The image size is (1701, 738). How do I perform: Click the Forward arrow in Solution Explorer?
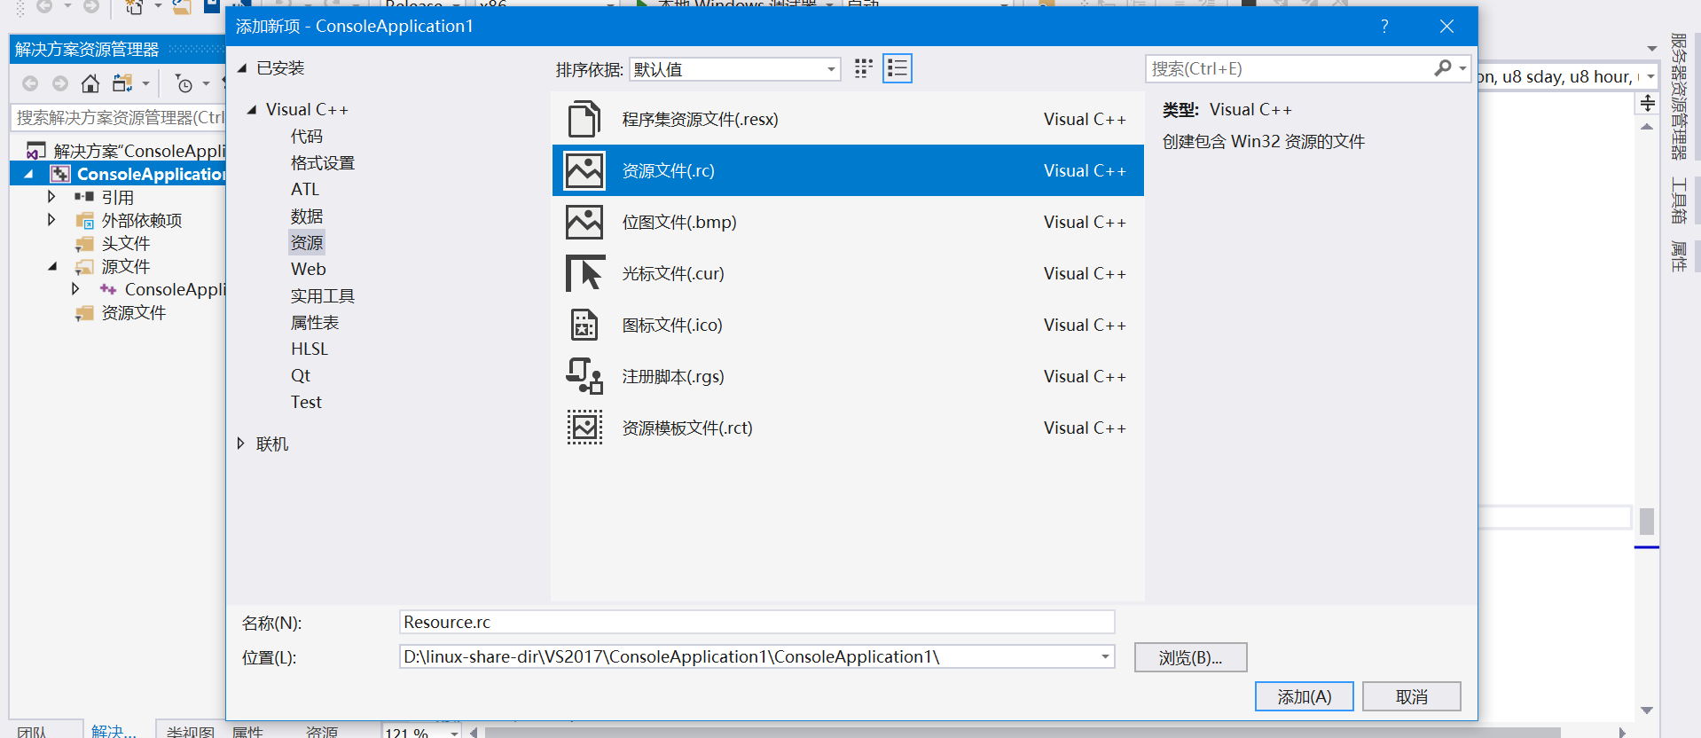(x=60, y=83)
